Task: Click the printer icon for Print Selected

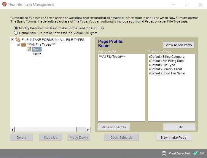Action: tap(164, 153)
